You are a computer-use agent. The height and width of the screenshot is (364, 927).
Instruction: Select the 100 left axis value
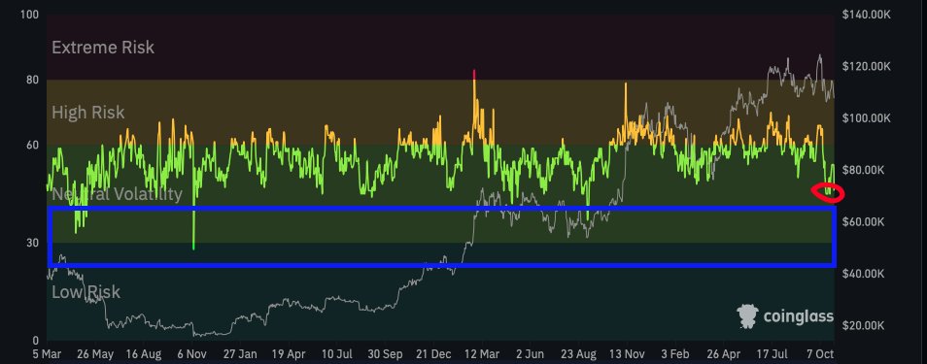point(29,14)
